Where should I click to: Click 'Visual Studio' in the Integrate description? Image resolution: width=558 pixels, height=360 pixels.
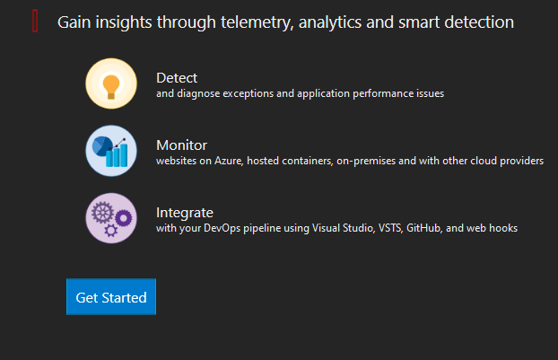coord(341,228)
